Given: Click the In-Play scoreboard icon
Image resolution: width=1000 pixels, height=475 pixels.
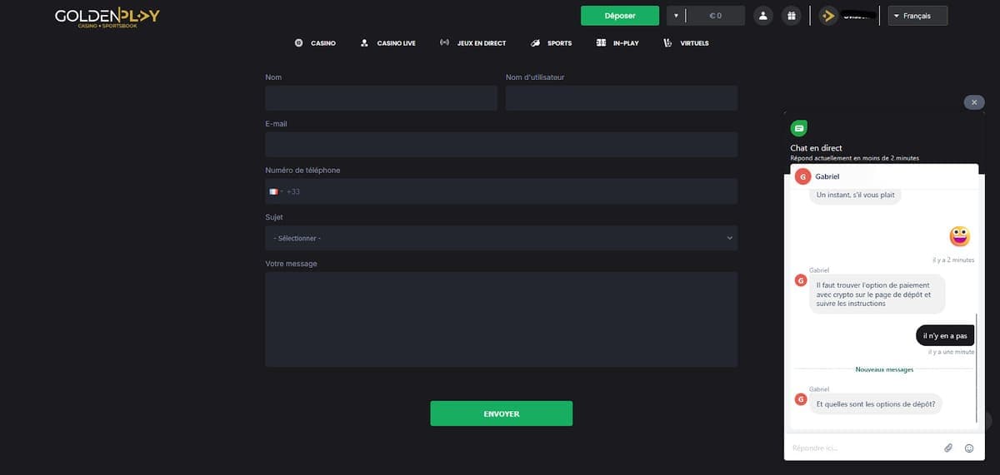Looking at the screenshot, I should click(602, 43).
